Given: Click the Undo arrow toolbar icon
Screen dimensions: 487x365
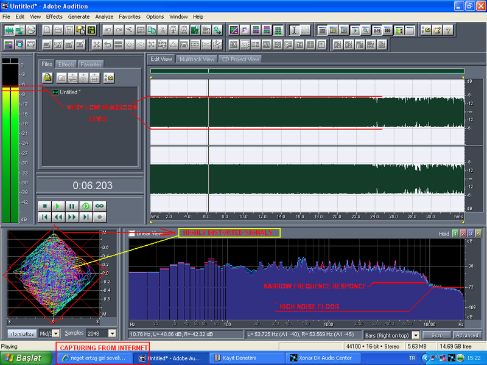Looking at the screenshot, I should point(108,30).
